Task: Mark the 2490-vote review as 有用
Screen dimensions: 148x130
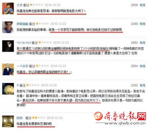Action: (142, 24)
